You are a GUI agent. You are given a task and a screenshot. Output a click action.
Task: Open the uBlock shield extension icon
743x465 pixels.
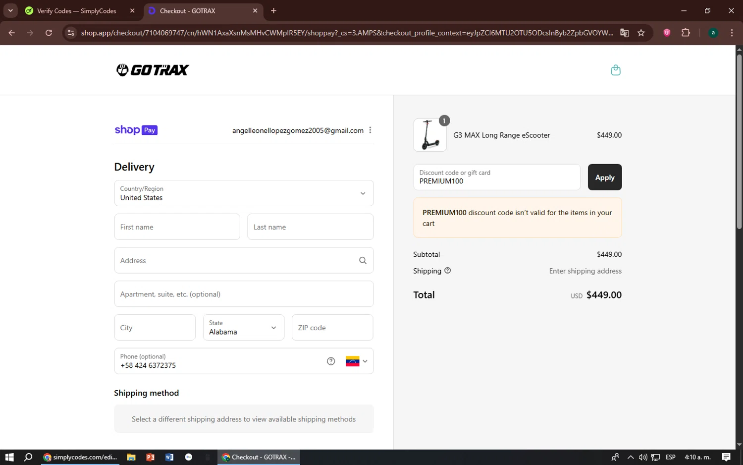(667, 33)
